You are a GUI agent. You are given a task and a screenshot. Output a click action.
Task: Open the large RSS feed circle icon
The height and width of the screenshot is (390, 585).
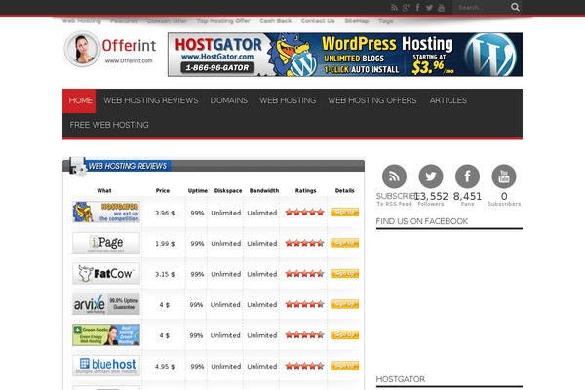point(394,176)
